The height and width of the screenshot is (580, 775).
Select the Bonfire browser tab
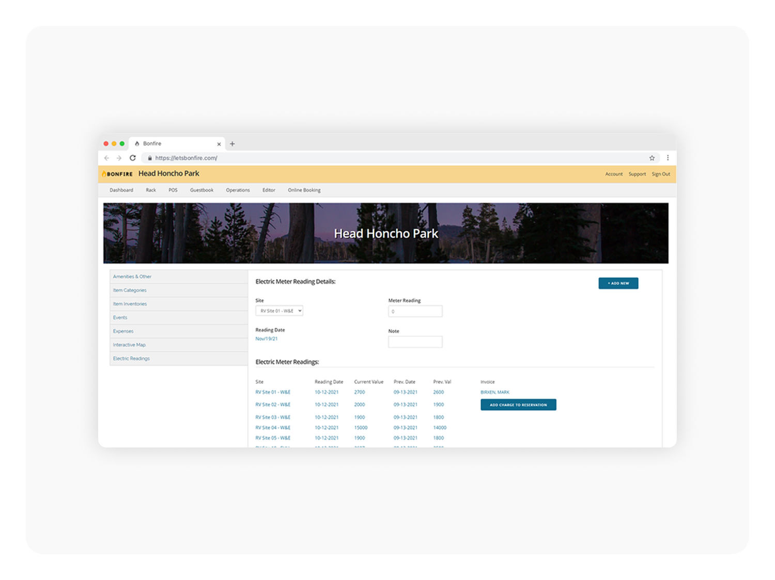point(177,143)
